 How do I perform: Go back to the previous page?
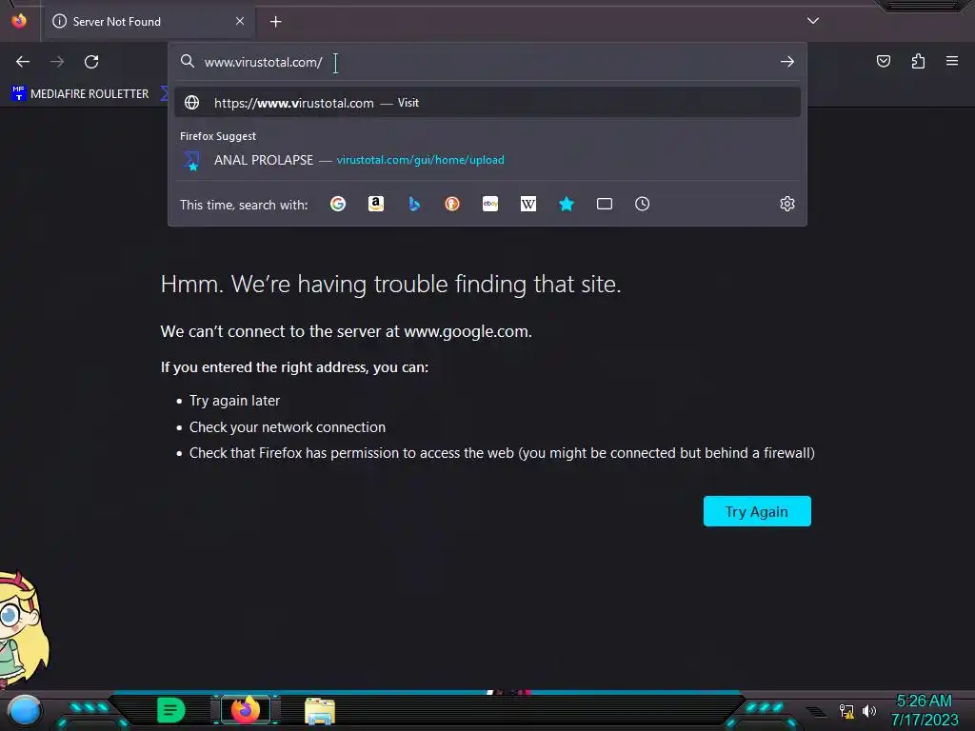[x=23, y=62]
